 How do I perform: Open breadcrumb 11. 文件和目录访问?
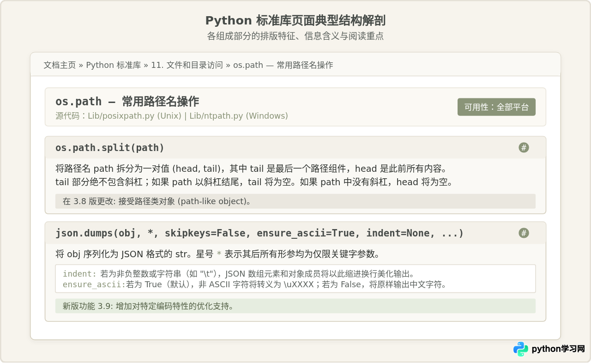click(x=187, y=65)
